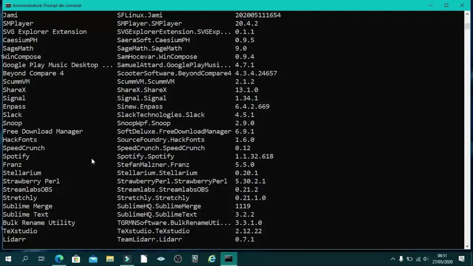Screen dimensions: 473x266
Task: Check battery status in system tray
Action: click(409, 259)
